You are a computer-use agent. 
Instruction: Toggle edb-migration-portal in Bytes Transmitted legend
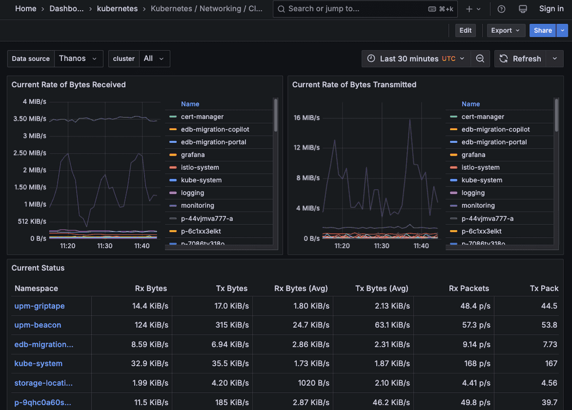pos(494,142)
